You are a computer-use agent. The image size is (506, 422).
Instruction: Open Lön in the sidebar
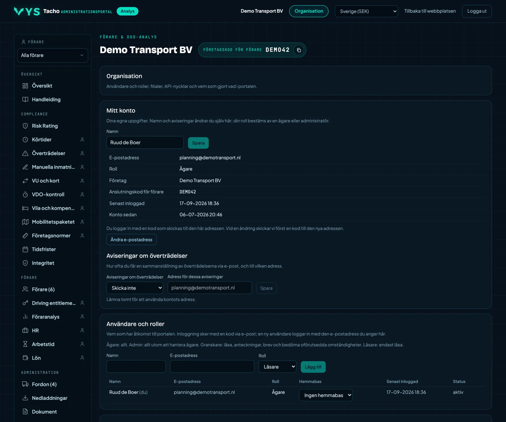52,358
